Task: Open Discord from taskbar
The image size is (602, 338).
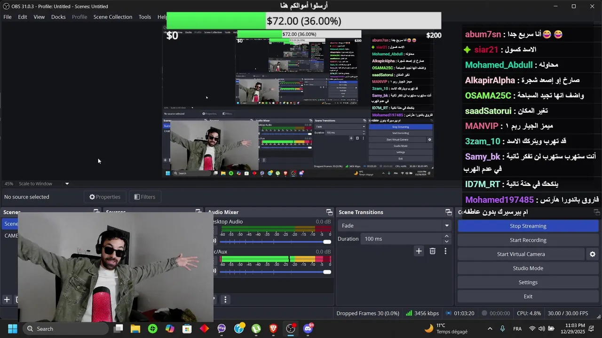Action: pos(308,329)
